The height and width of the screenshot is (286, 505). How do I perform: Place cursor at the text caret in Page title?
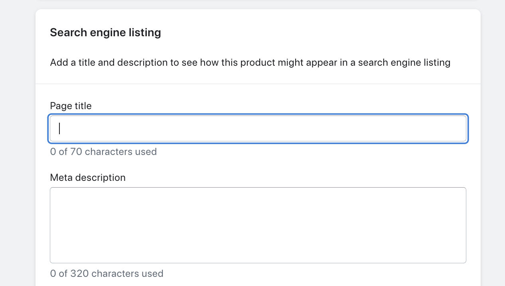(x=59, y=128)
